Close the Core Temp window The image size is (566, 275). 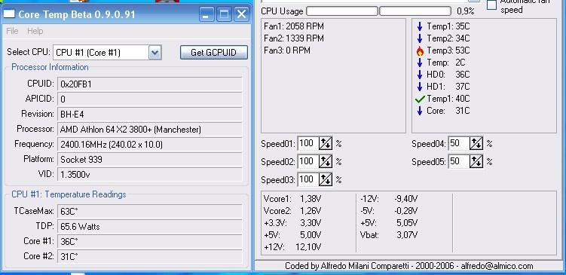point(241,14)
